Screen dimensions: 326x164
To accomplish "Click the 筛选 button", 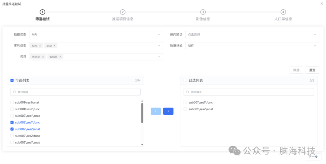I will (296, 70).
